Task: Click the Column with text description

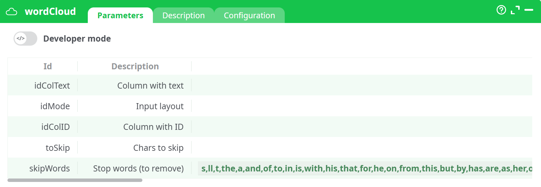Action: [150, 86]
